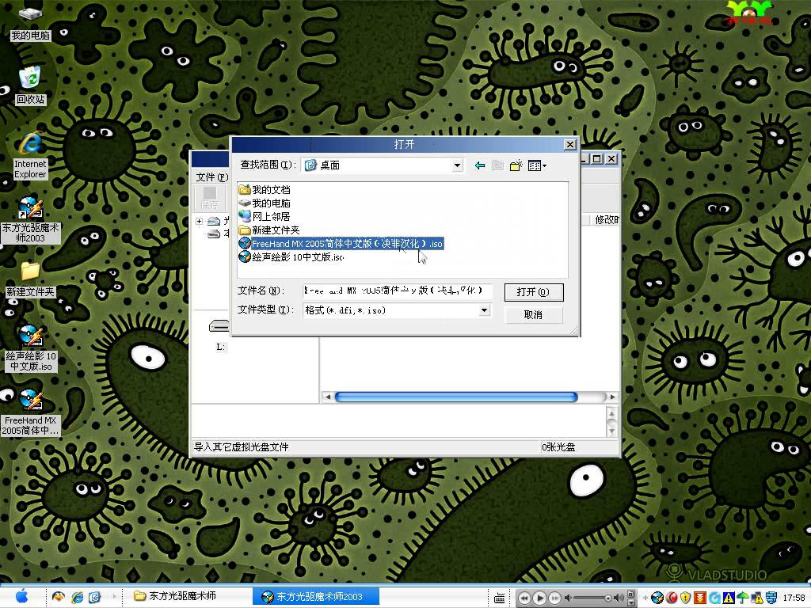Click the third quick launch icon

tap(95, 597)
